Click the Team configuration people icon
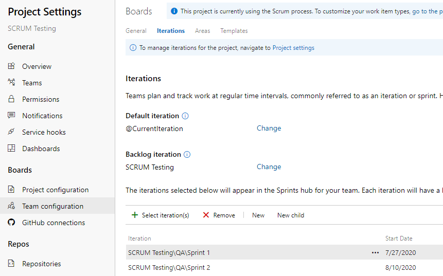The image size is (443, 276). click(x=11, y=206)
